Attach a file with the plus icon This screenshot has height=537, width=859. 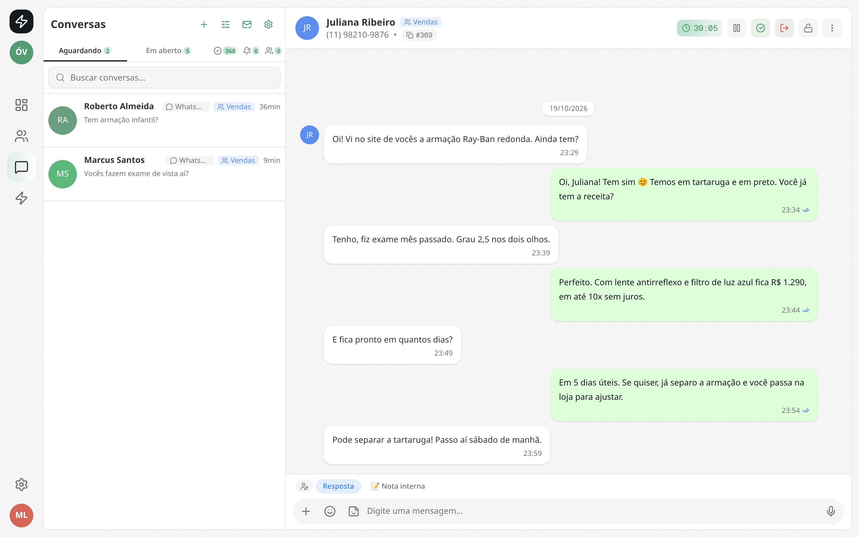306,511
